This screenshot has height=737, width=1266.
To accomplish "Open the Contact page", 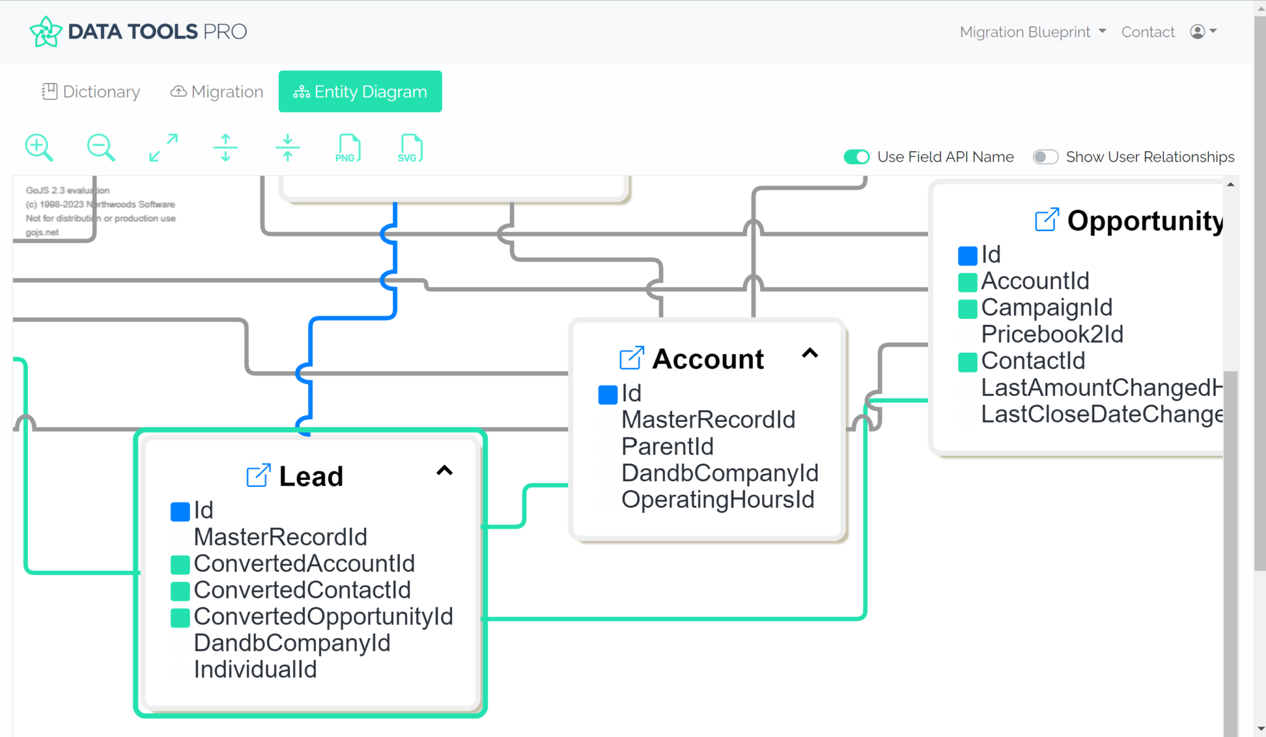I will click(1148, 32).
